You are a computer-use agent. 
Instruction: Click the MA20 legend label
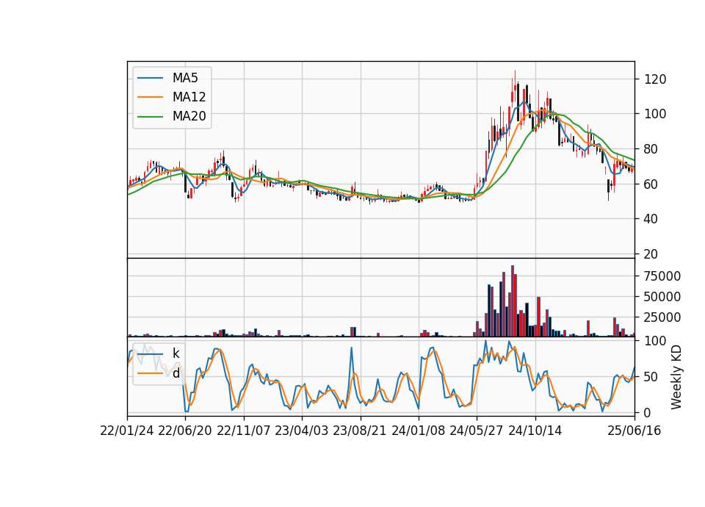point(189,117)
